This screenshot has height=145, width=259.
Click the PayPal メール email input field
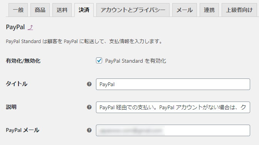click(173, 130)
